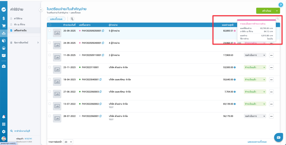Image resolution: width=286 pixels, height=145 pixels.
Task: Open the รอดำเนินการ status dropdown for 11-09-2025 row
Action: tap(255, 55)
